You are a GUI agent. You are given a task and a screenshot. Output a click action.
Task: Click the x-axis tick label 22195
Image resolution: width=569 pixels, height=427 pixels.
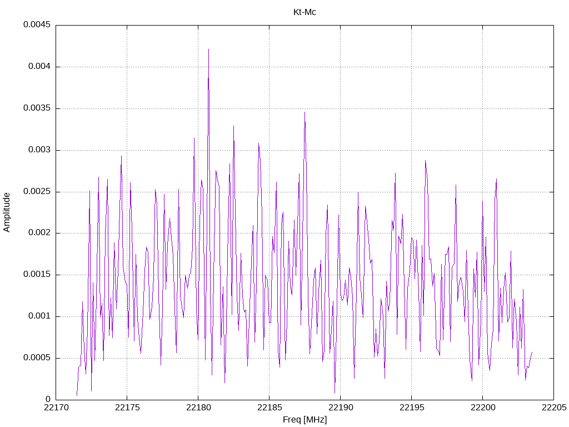(x=412, y=408)
